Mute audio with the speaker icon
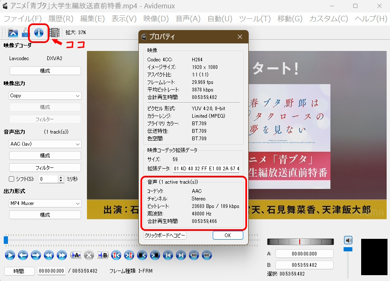This screenshot has height=281, width=390. [348, 240]
